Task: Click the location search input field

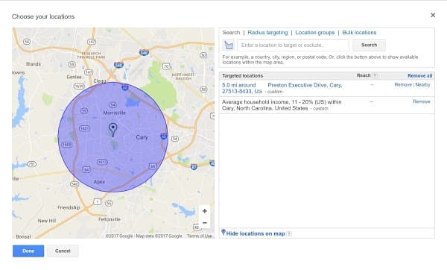Action: [x=293, y=45]
